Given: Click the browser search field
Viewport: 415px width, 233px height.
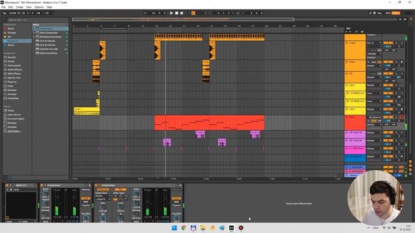Looking at the screenshot, I should 37,20.
